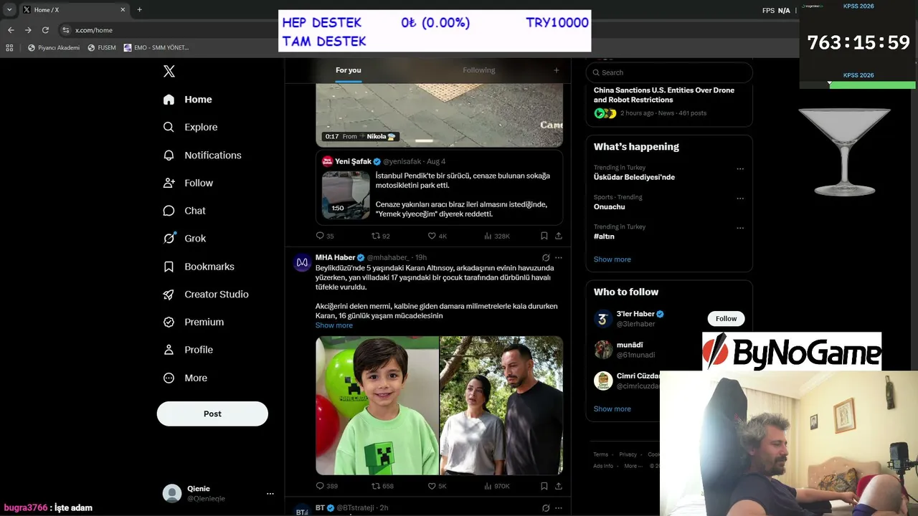Open the browser apps grid icon
This screenshot has width=918, height=516.
[9, 48]
